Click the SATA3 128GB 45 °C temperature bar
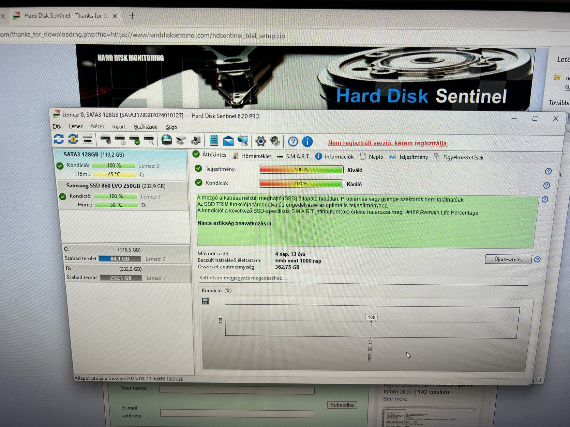Screen dimensions: 570x427 click(x=114, y=174)
